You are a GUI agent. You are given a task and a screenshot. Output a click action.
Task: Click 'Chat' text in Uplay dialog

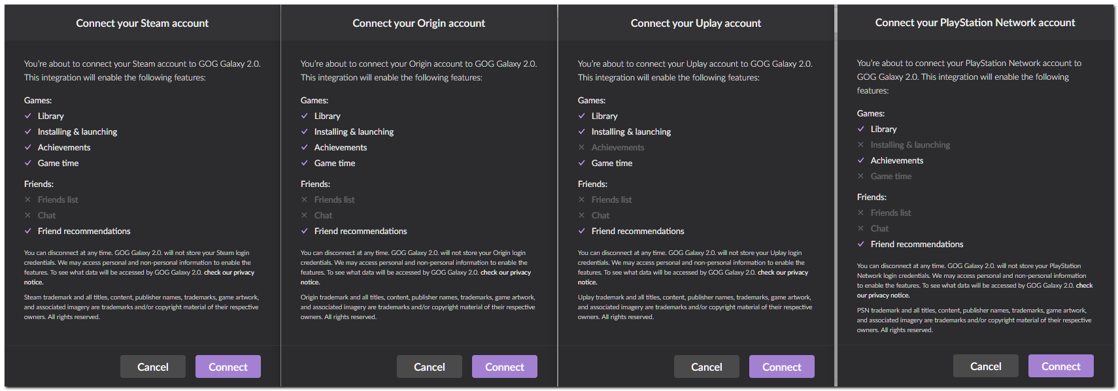coord(600,215)
